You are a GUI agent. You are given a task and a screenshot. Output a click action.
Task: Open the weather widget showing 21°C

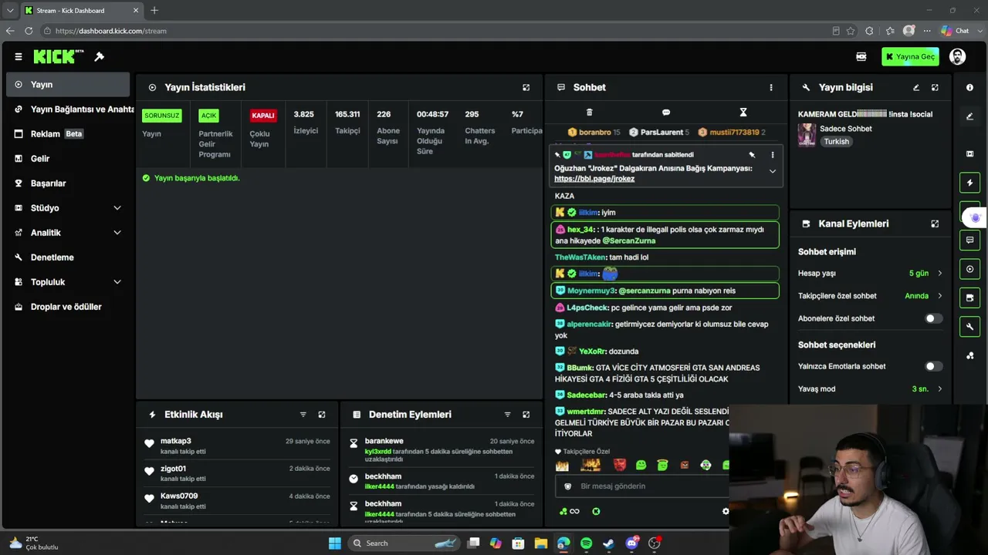click(35, 543)
